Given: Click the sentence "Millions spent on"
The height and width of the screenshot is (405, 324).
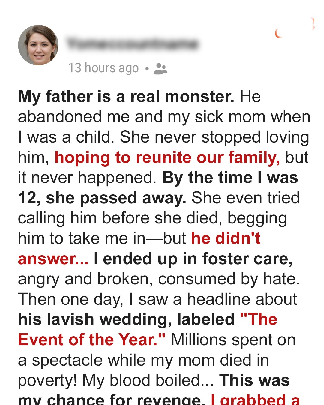Looking at the screenshot, I should 233,340.
